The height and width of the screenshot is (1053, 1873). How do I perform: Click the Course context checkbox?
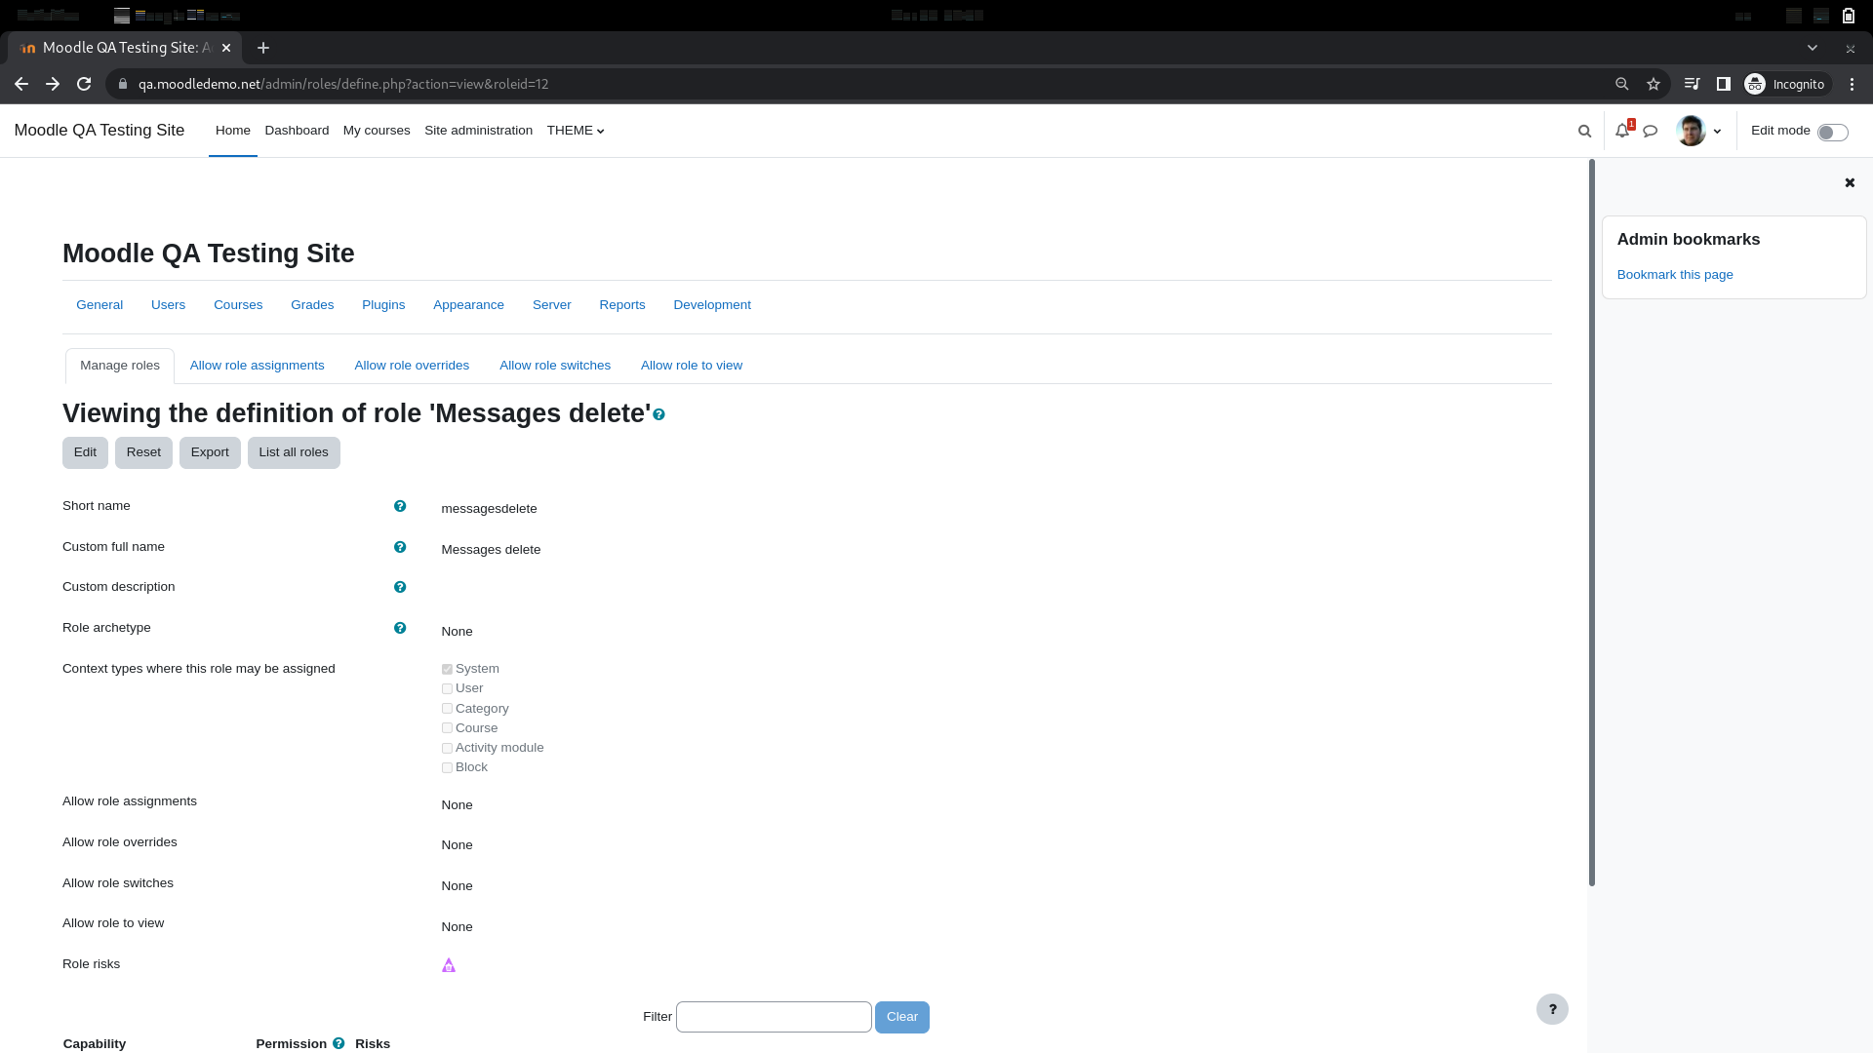pyautogui.click(x=447, y=728)
